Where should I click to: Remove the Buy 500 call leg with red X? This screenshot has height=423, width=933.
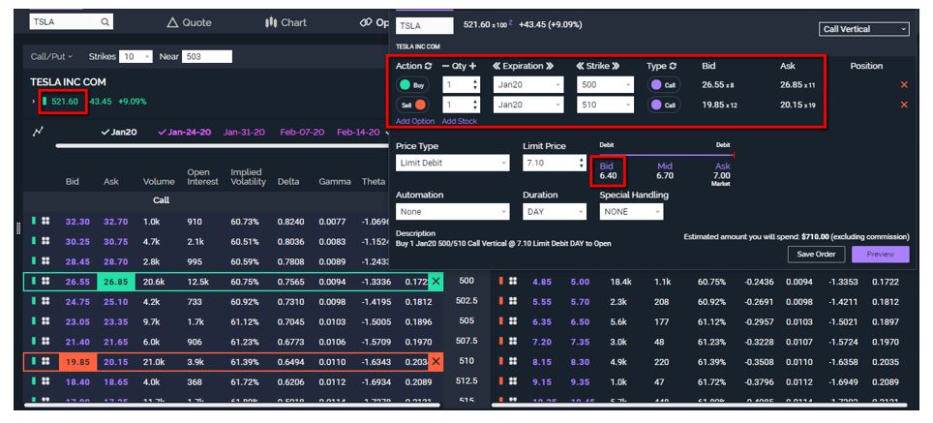(x=904, y=85)
